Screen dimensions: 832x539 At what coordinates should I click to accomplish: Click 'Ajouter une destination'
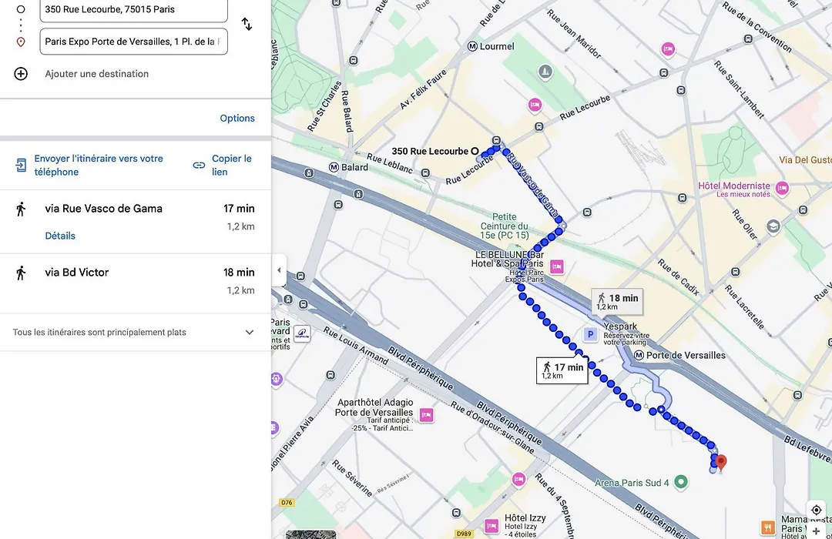[x=96, y=74]
